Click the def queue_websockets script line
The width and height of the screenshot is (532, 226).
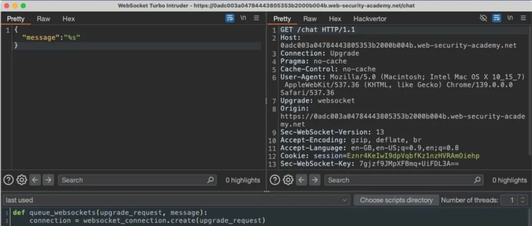point(110,213)
